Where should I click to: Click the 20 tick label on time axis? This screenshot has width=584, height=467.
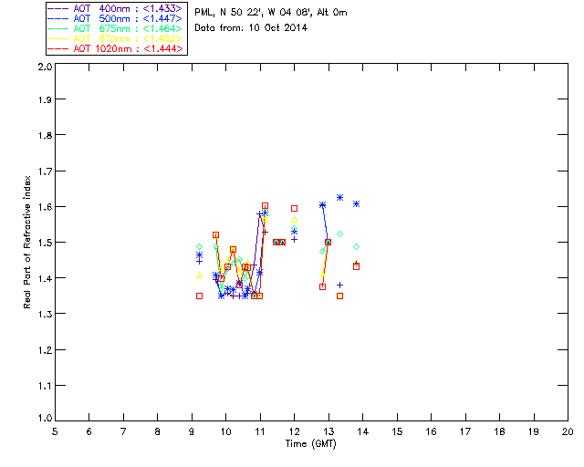[568, 431]
